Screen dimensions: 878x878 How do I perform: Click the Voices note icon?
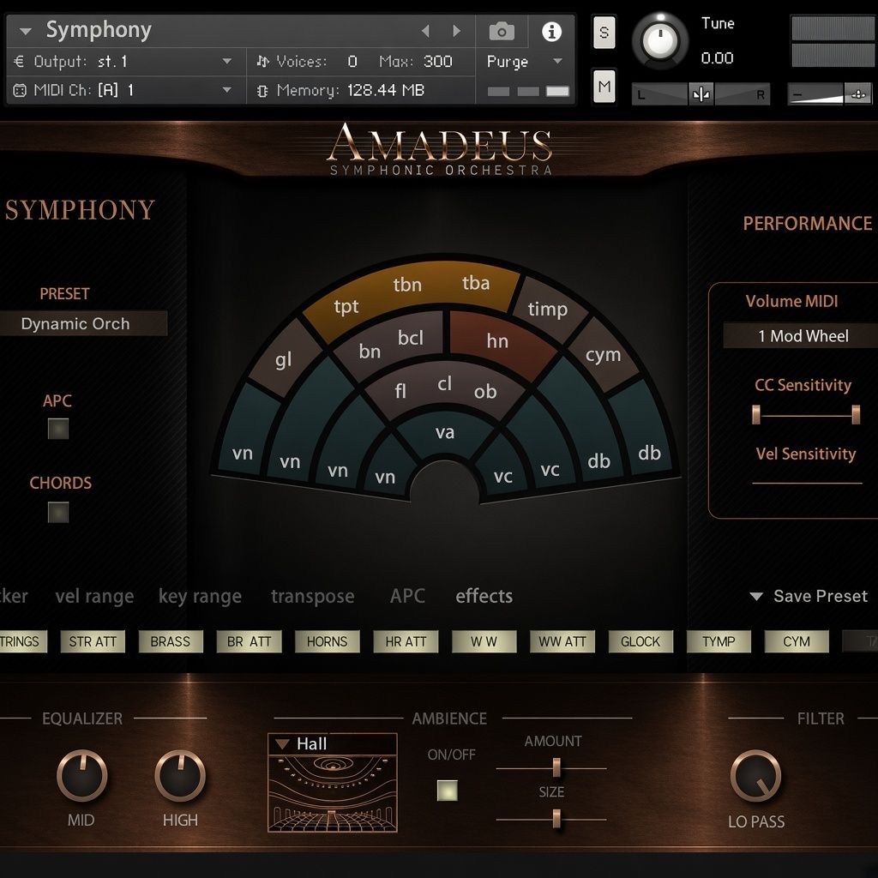262,61
